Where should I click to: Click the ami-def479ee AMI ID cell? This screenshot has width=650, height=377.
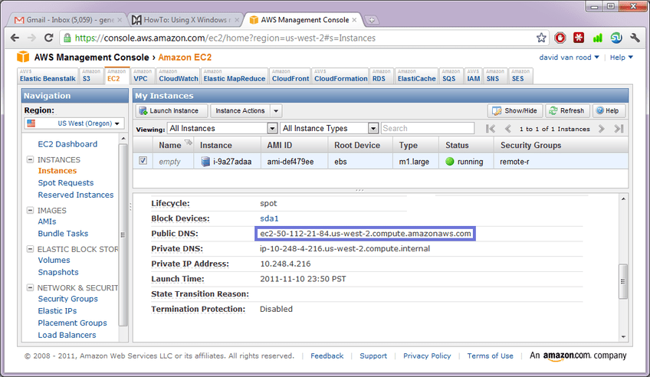[x=291, y=162]
